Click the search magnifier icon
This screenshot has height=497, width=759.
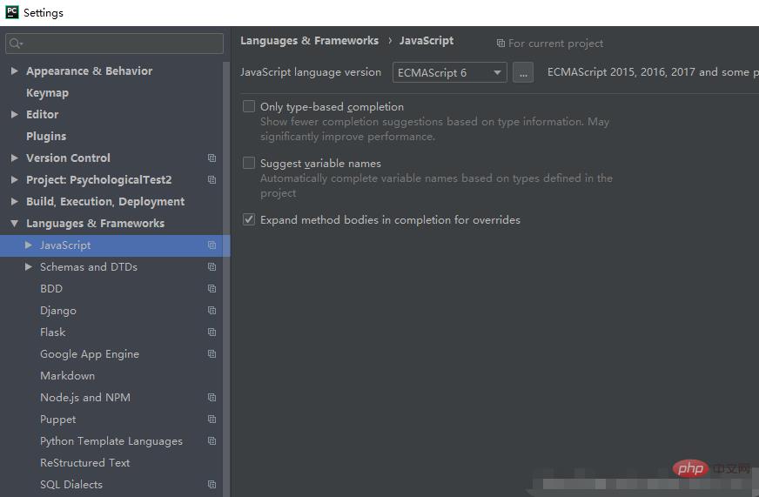(16, 44)
